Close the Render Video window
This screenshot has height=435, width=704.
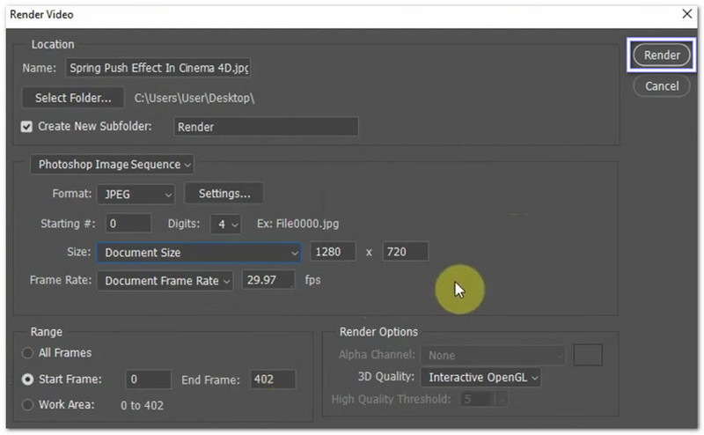click(x=687, y=14)
